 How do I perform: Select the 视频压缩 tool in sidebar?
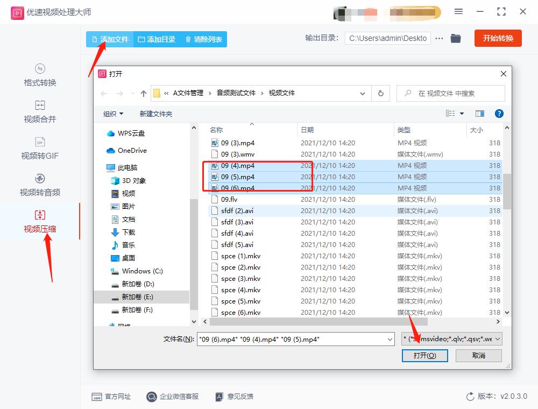[40, 222]
